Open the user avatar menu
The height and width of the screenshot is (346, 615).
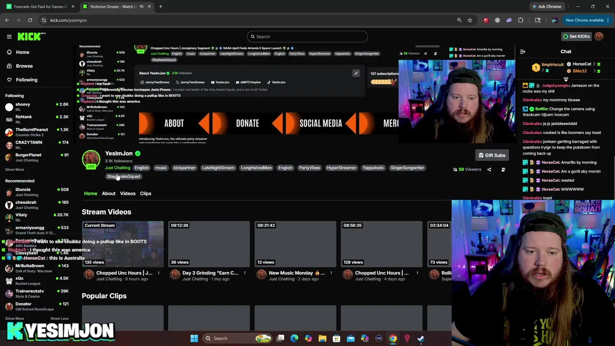(599, 37)
